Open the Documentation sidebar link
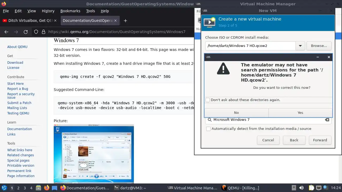 (x=20, y=129)
